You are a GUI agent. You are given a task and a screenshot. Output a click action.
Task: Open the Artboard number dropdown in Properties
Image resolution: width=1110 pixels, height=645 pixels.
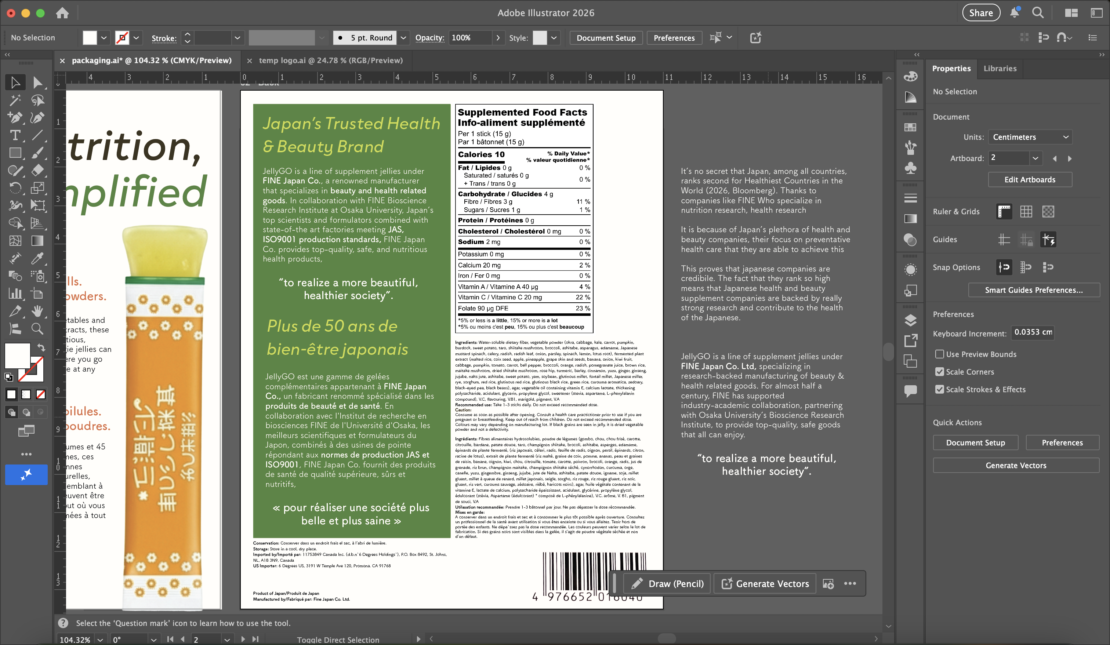1035,158
